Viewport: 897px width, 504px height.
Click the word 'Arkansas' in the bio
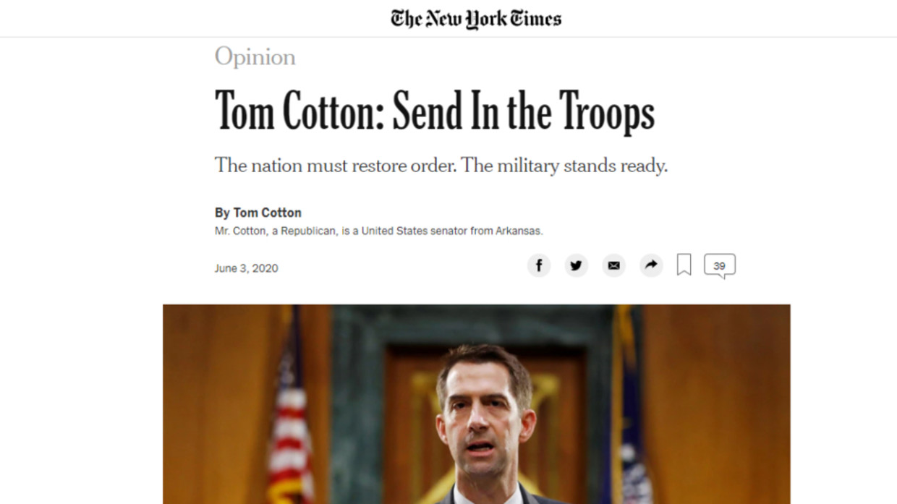click(x=519, y=231)
